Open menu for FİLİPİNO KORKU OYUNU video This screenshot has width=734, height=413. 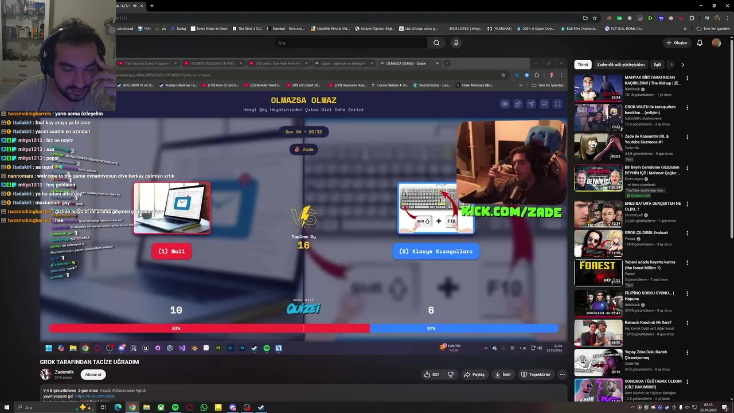(x=687, y=294)
